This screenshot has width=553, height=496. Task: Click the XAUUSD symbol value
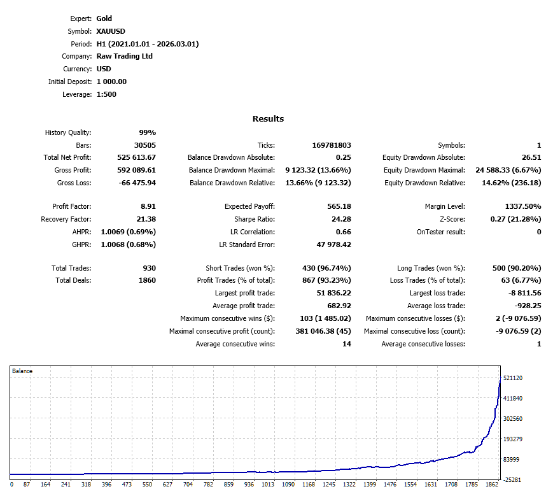111,31
